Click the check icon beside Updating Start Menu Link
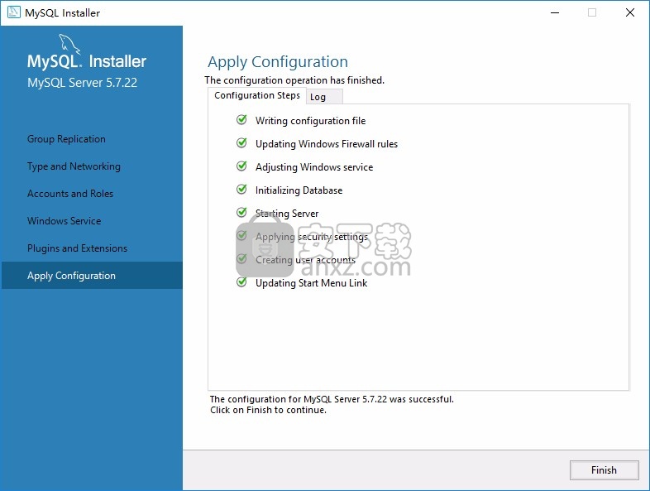Viewport: 650px width, 491px height. click(x=241, y=282)
